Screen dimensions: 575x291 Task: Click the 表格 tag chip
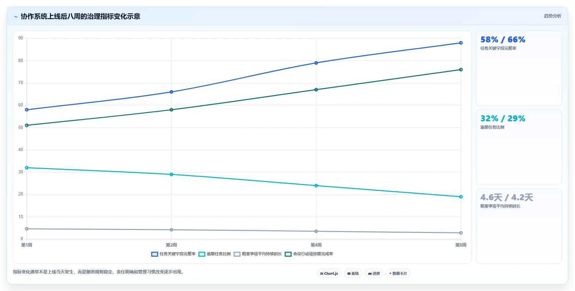tap(353, 273)
